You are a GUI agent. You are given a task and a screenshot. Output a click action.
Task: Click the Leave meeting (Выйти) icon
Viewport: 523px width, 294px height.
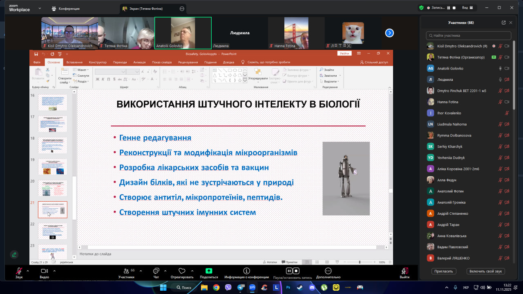pos(405,271)
